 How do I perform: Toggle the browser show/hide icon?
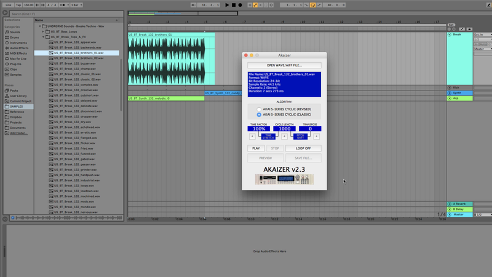5,13
